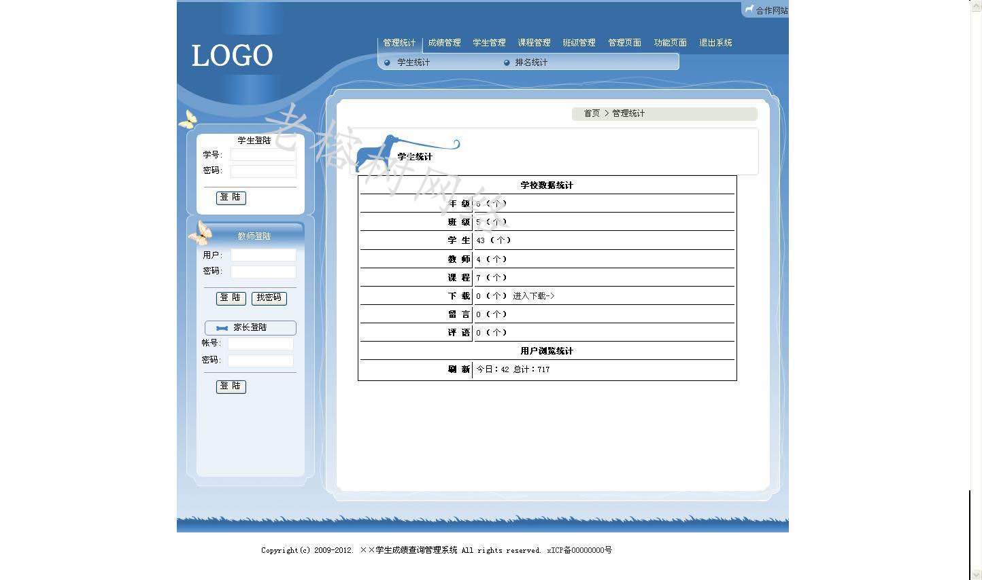The width and height of the screenshot is (982, 580).
Task: Click the teacher 登陆 button
Action: coord(231,298)
